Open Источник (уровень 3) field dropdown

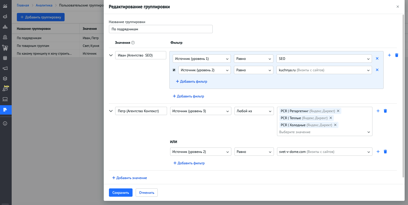[200, 111]
